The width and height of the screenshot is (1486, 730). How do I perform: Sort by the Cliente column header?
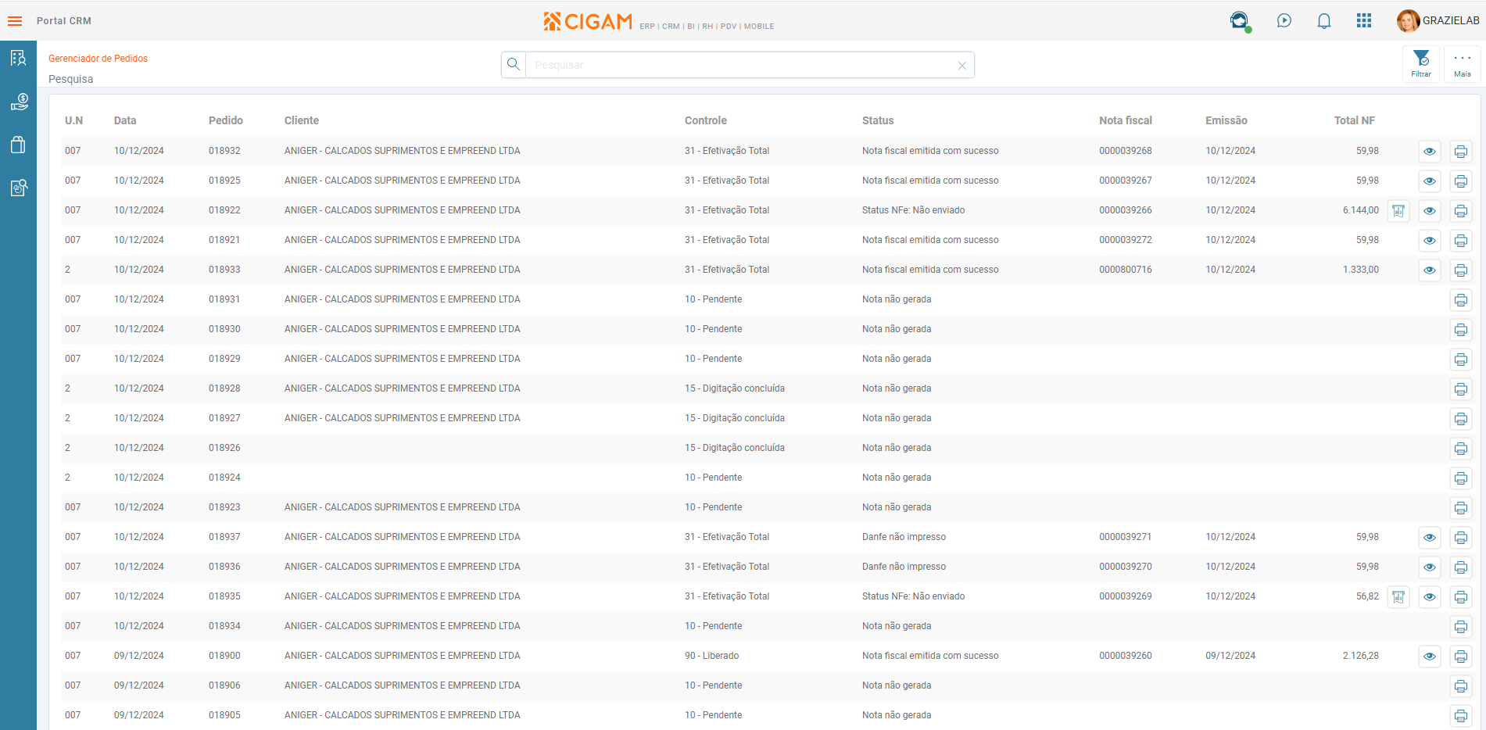tap(302, 120)
